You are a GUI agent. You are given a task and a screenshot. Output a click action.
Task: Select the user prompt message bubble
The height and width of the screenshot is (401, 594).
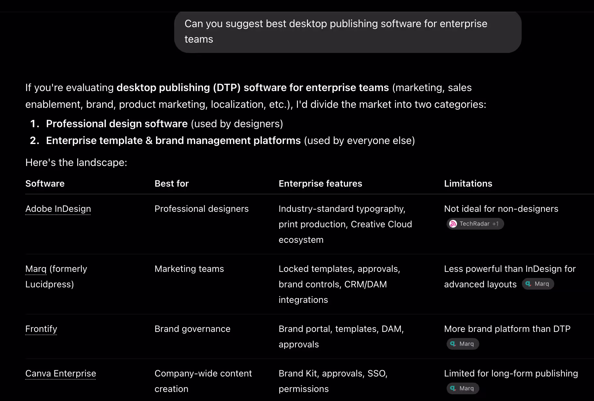point(348,32)
